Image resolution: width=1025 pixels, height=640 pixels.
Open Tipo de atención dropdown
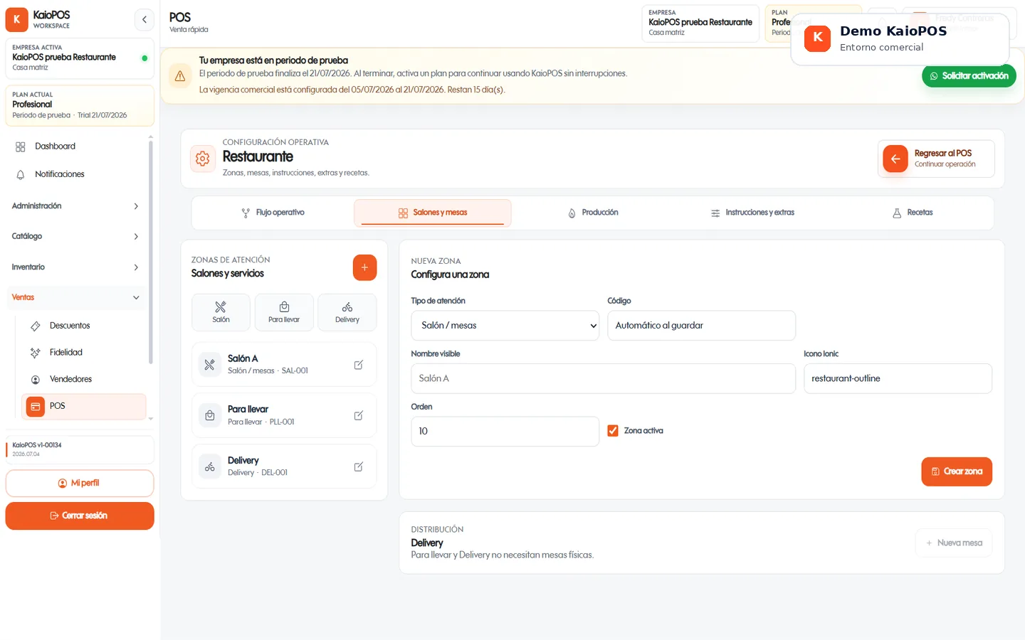point(505,326)
